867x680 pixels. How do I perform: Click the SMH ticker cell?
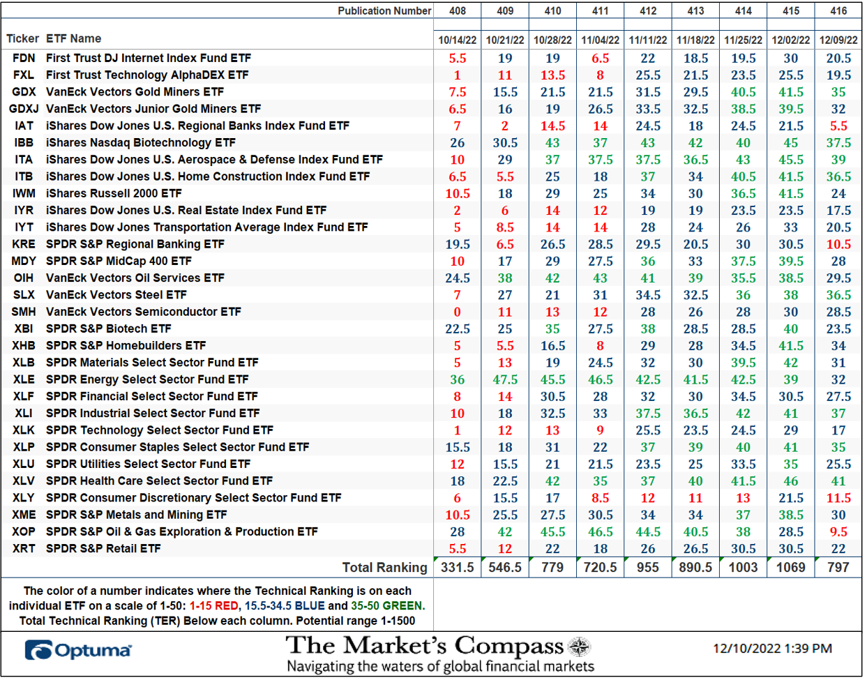[23, 312]
